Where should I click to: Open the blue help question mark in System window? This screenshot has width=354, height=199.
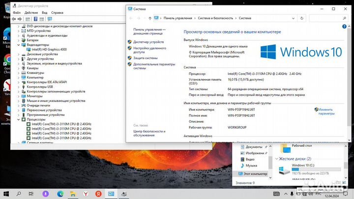(344, 27)
